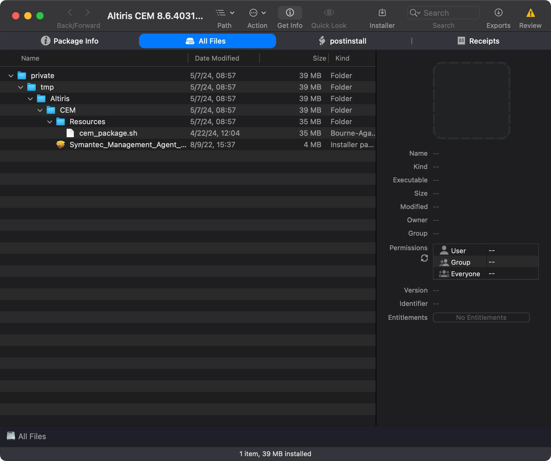Click the empty icon preview well
Screen dimensions: 551x461
(471, 101)
